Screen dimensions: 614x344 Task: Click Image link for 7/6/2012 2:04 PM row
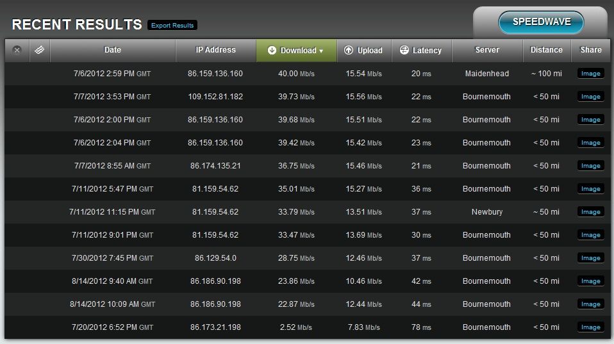click(x=590, y=143)
